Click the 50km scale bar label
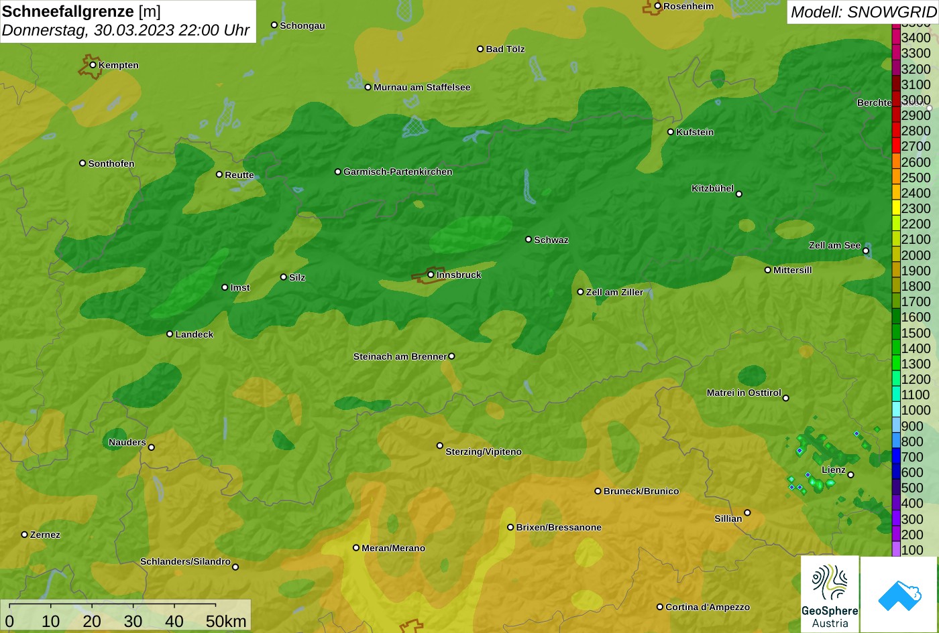This screenshot has width=939, height=633. [226, 621]
